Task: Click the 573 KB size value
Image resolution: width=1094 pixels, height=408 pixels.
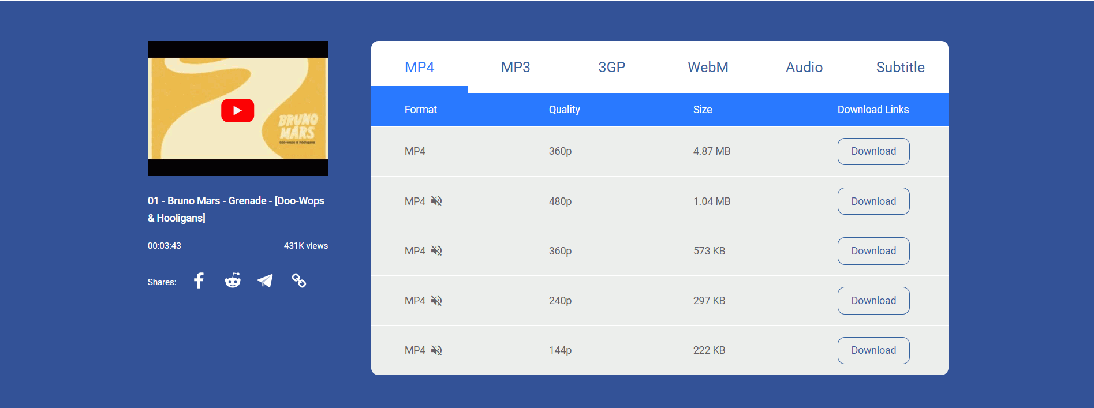Action: click(x=710, y=251)
